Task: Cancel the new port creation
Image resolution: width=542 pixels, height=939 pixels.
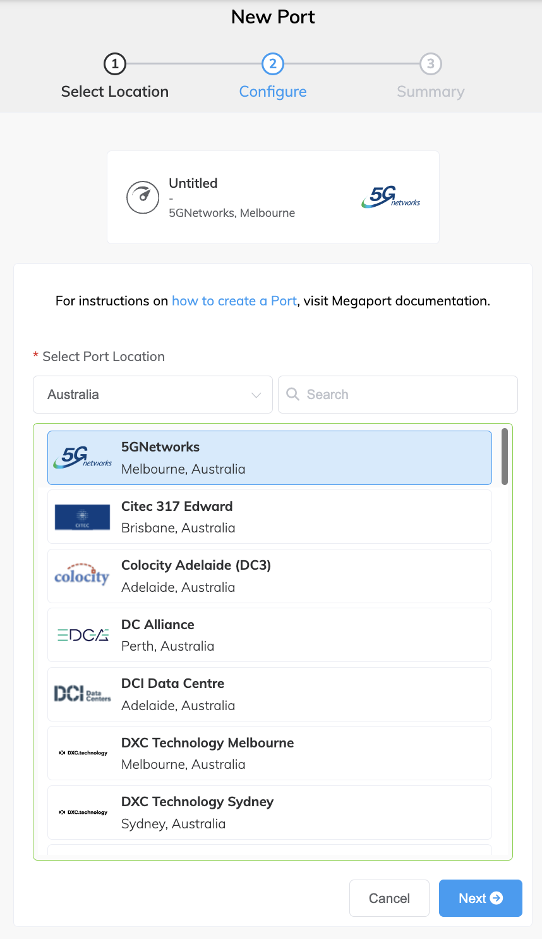Action: (x=389, y=898)
